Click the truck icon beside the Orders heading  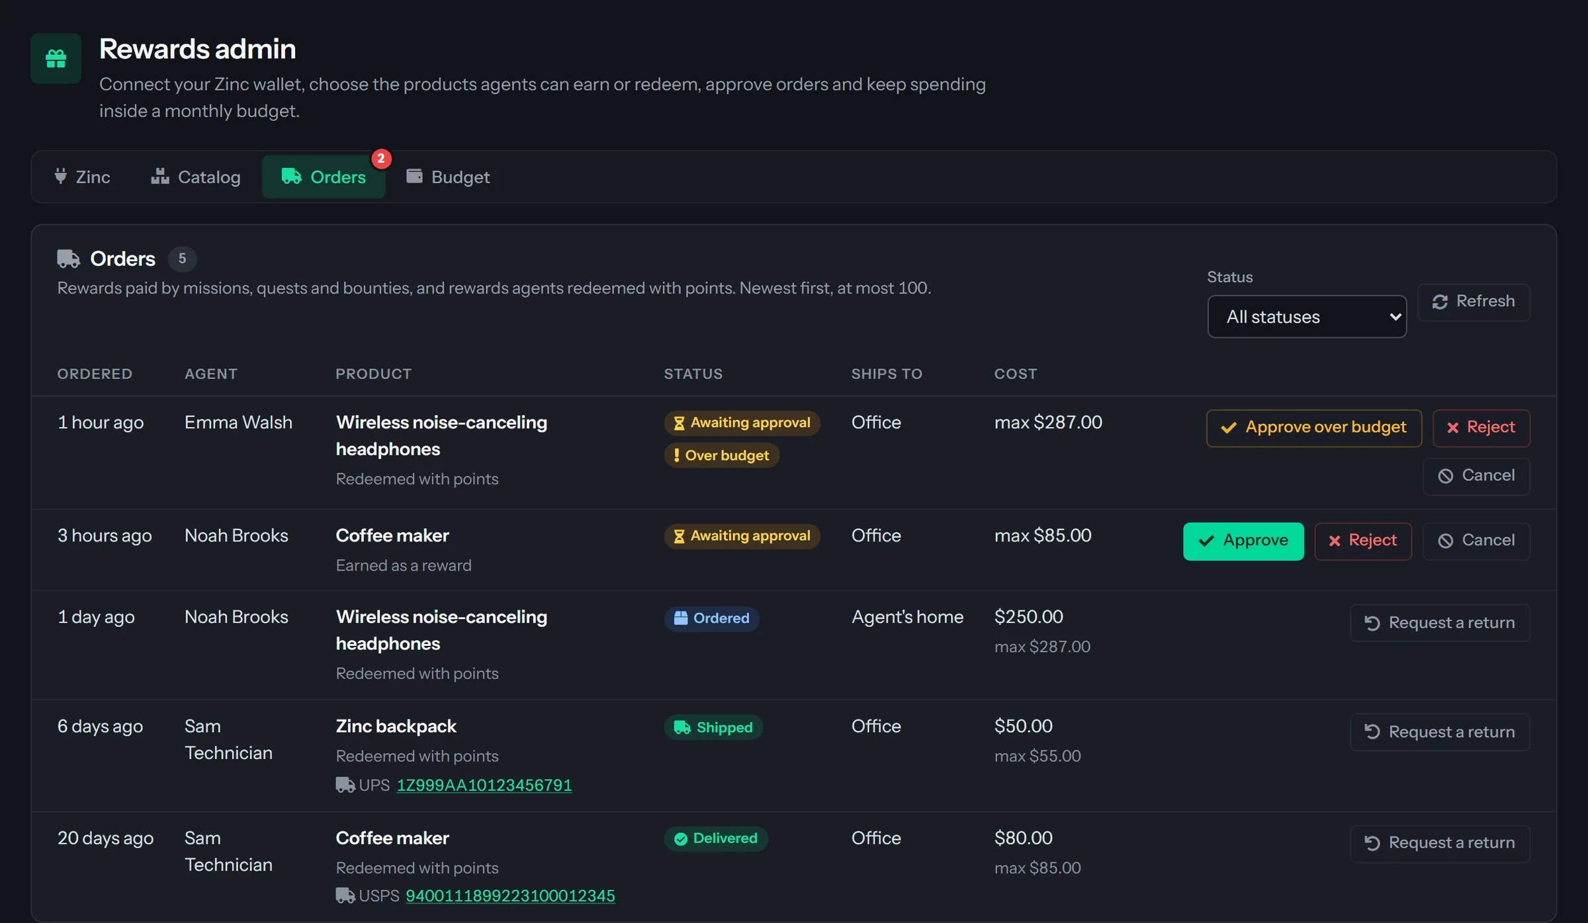[68, 259]
